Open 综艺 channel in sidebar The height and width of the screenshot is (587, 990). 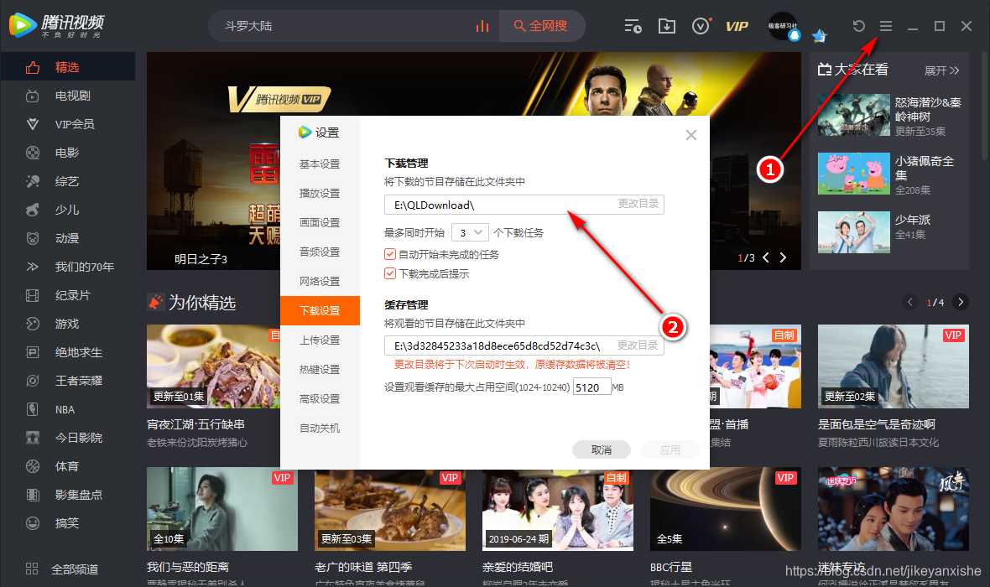68,181
